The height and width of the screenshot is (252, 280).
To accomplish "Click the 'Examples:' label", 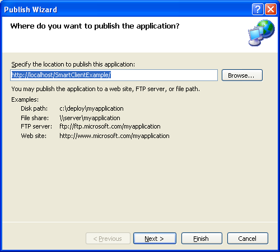I will point(25,99).
